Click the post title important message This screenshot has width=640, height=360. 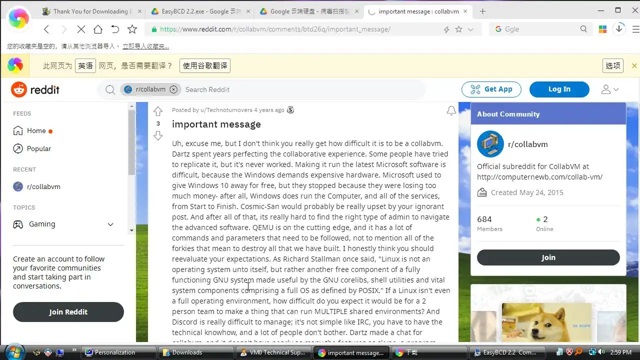216,124
